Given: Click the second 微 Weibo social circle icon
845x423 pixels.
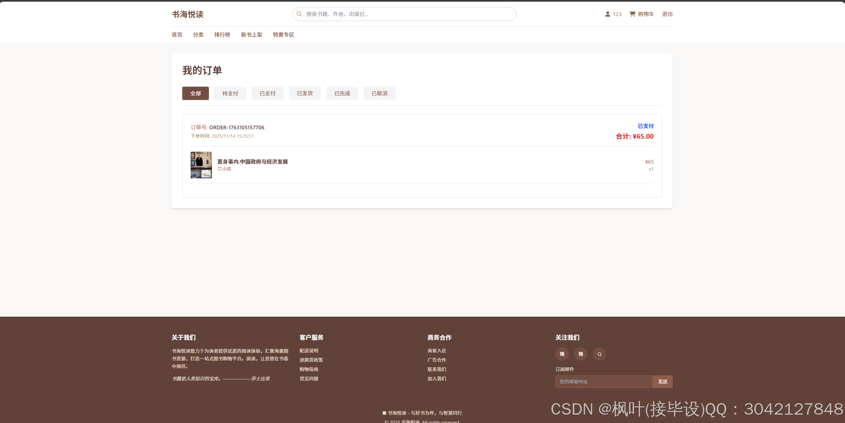Looking at the screenshot, I should 581,354.
